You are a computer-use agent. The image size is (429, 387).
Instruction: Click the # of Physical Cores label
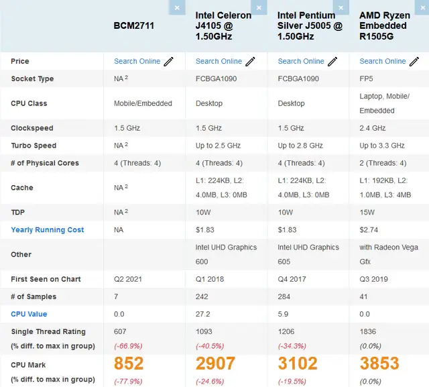45,163
